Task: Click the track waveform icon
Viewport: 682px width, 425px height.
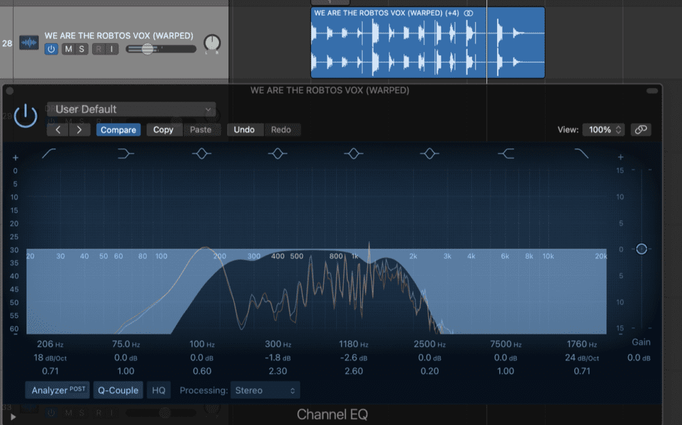Action: pyautogui.click(x=29, y=43)
